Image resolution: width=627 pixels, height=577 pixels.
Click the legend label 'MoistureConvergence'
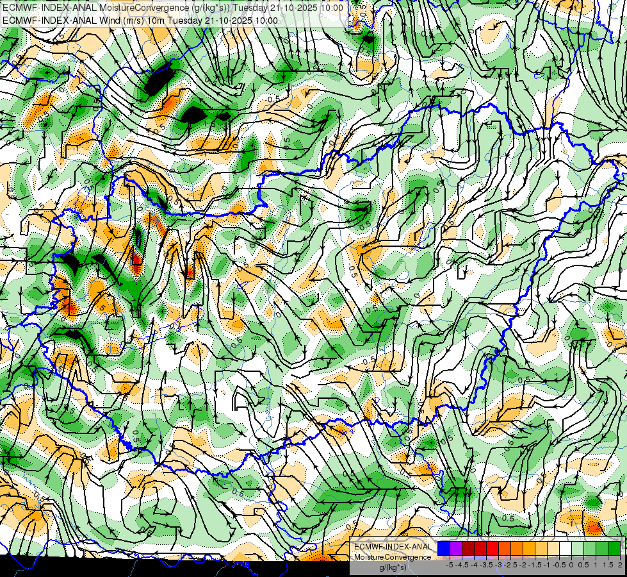[x=393, y=557]
